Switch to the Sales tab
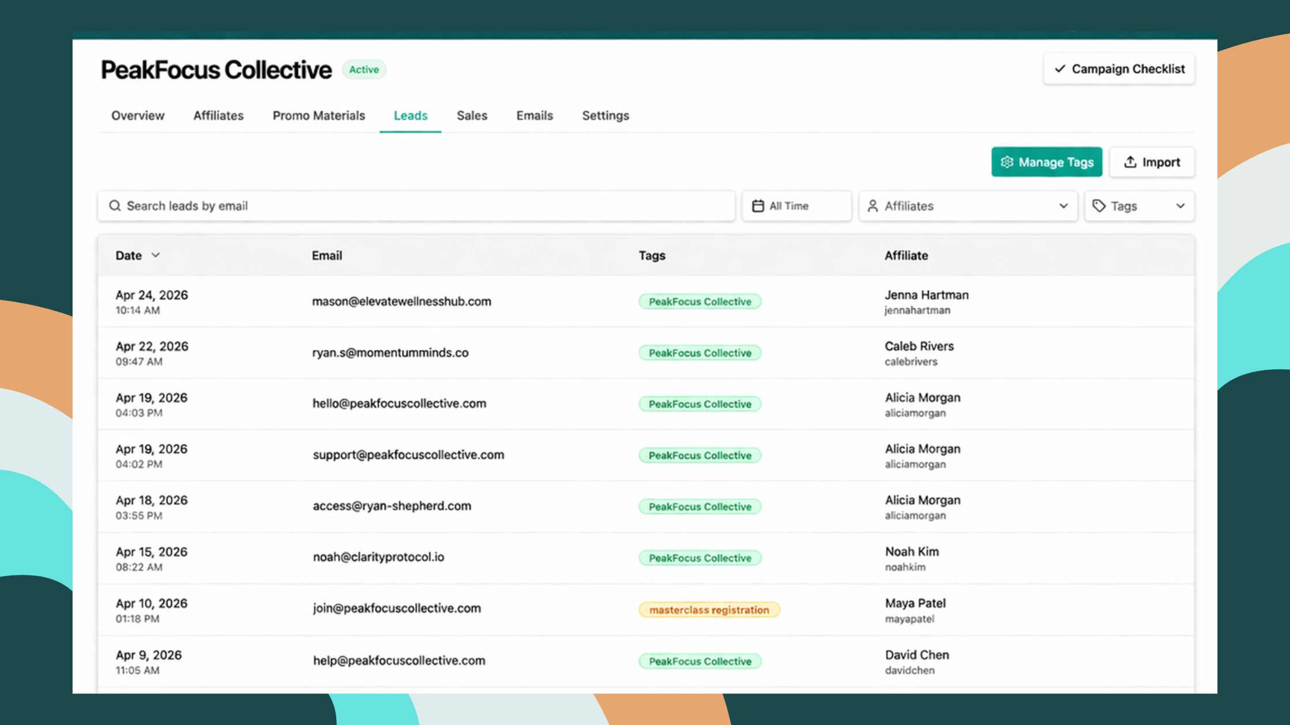The height and width of the screenshot is (725, 1290). pos(472,115)
